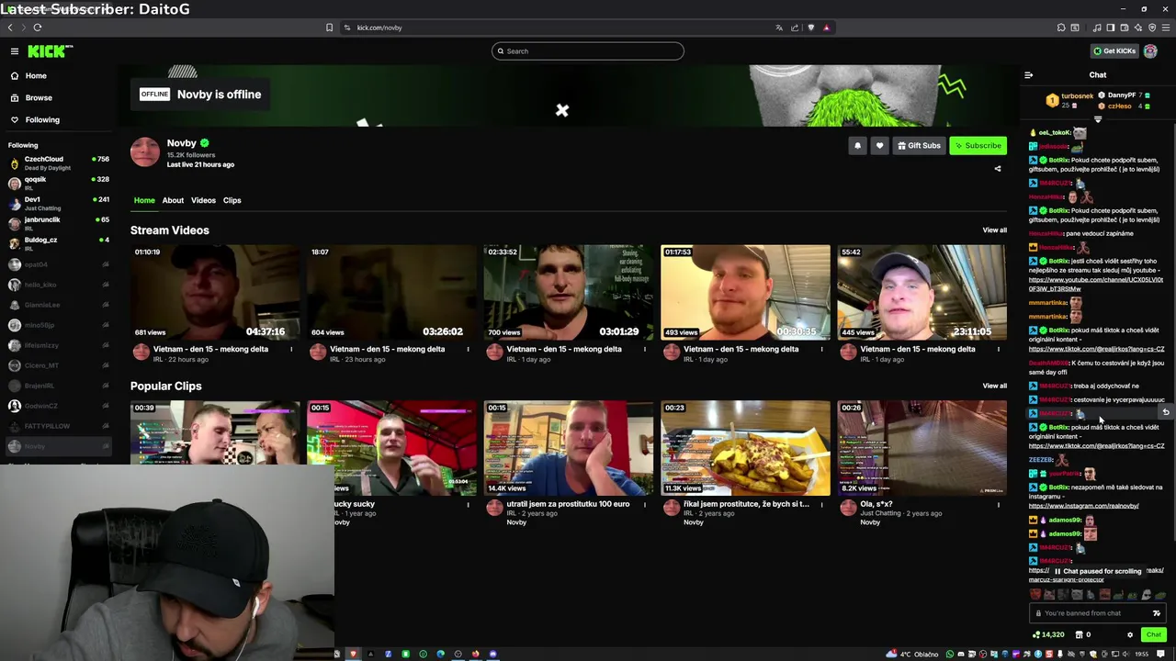Switch to the Clips tab
Screen dimensions: 1176x661
click(232, 200)
